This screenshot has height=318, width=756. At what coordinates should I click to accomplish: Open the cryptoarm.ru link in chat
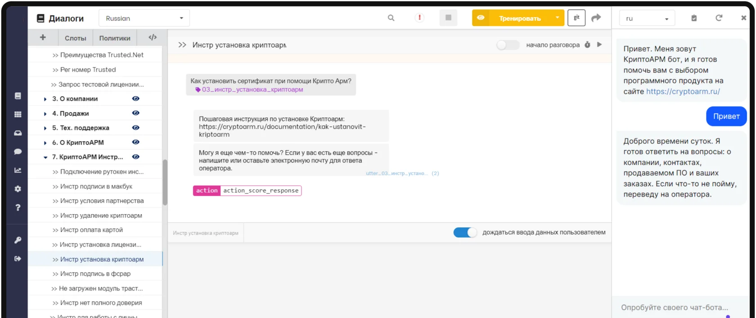(683, 92)
